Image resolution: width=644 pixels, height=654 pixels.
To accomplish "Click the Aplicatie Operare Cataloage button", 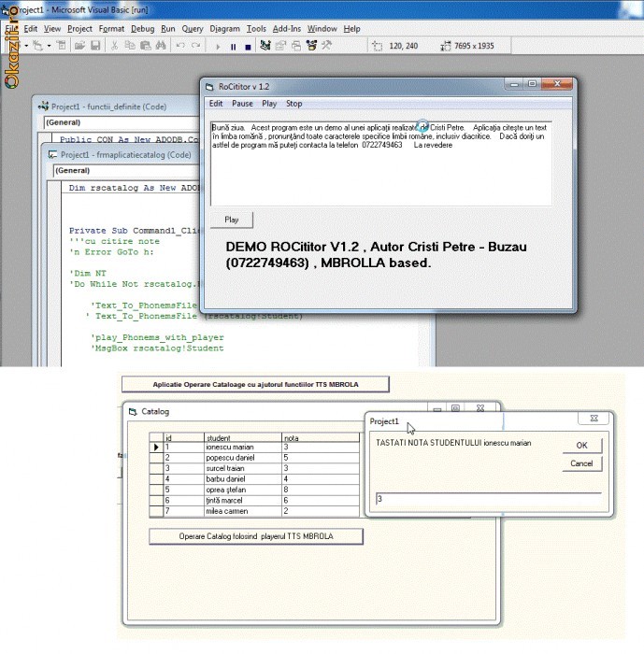I will tap(255, 384).
